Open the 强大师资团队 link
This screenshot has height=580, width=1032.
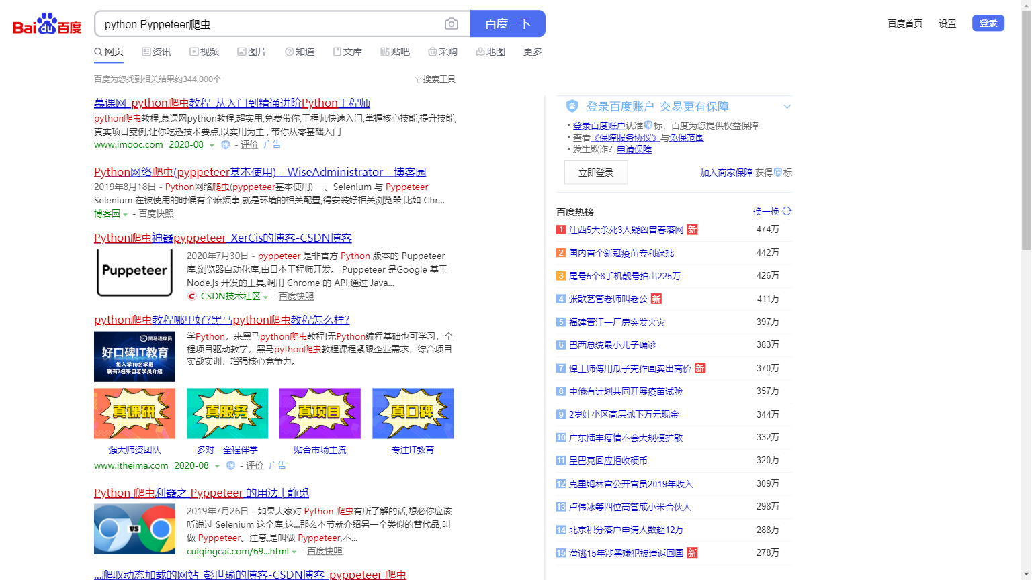134,450
